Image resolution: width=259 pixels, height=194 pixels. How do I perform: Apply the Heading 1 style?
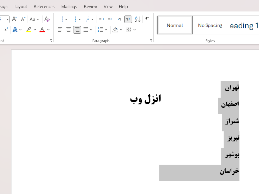244,26
